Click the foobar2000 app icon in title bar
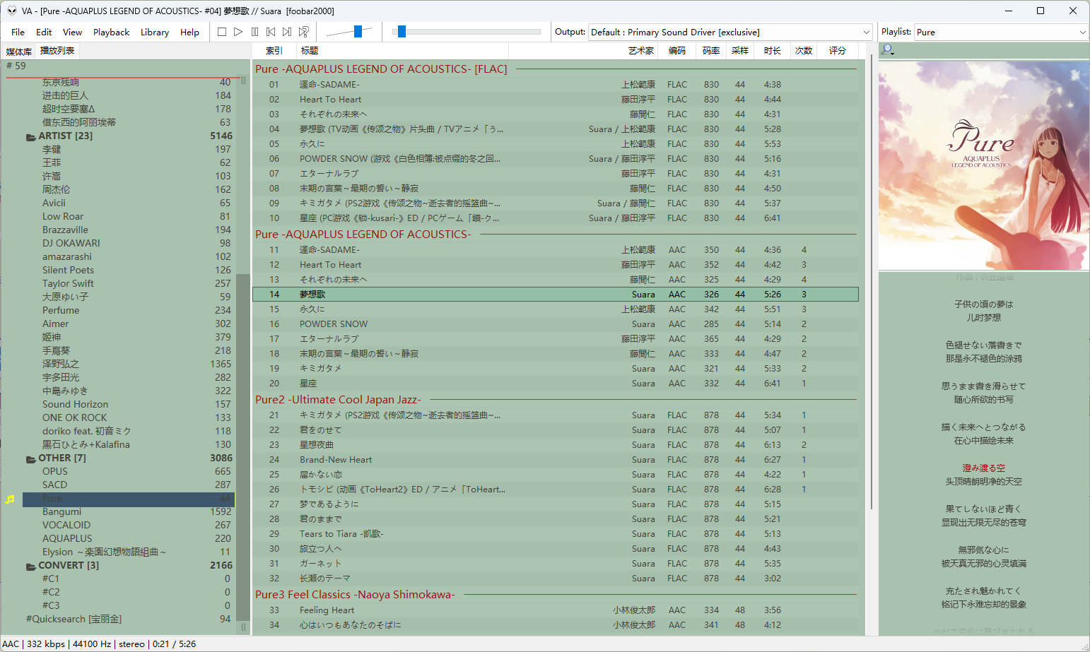This screenshot has height=652, width=1090. [11, 11]
